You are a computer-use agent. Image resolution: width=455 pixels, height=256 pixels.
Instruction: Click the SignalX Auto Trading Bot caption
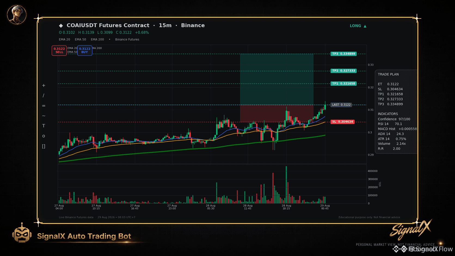pyautogui.click(x=84, y=236)
